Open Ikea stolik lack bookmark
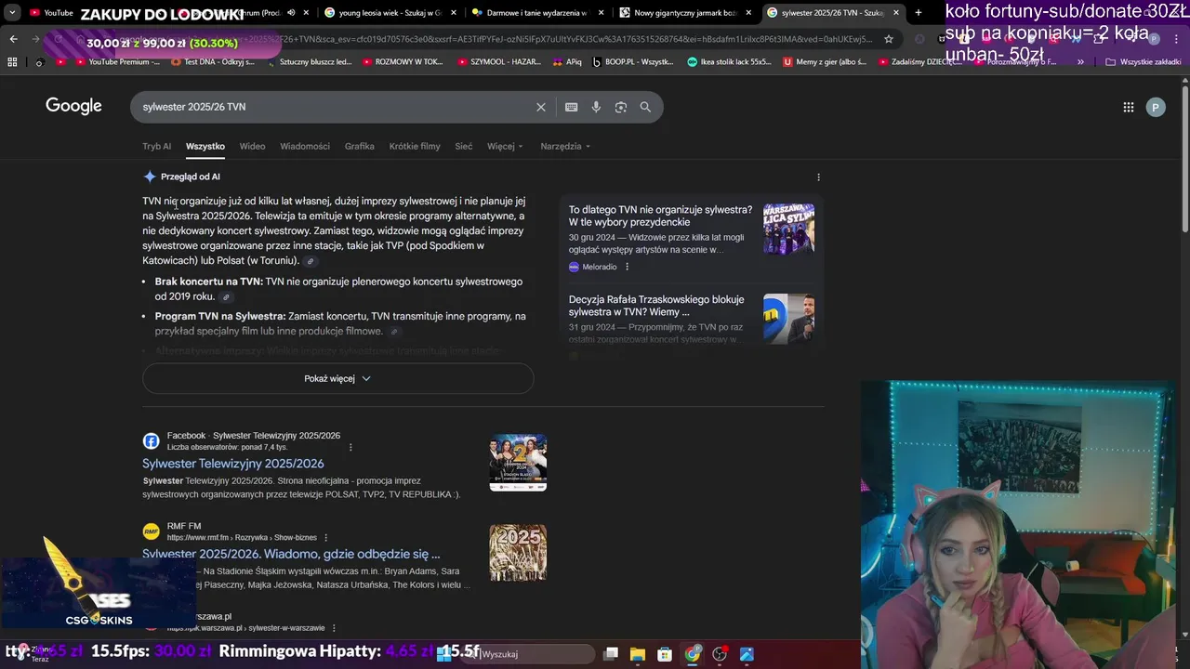Image resolution: width=1190 pixels, height=669 pixels. tap(730, 61)
